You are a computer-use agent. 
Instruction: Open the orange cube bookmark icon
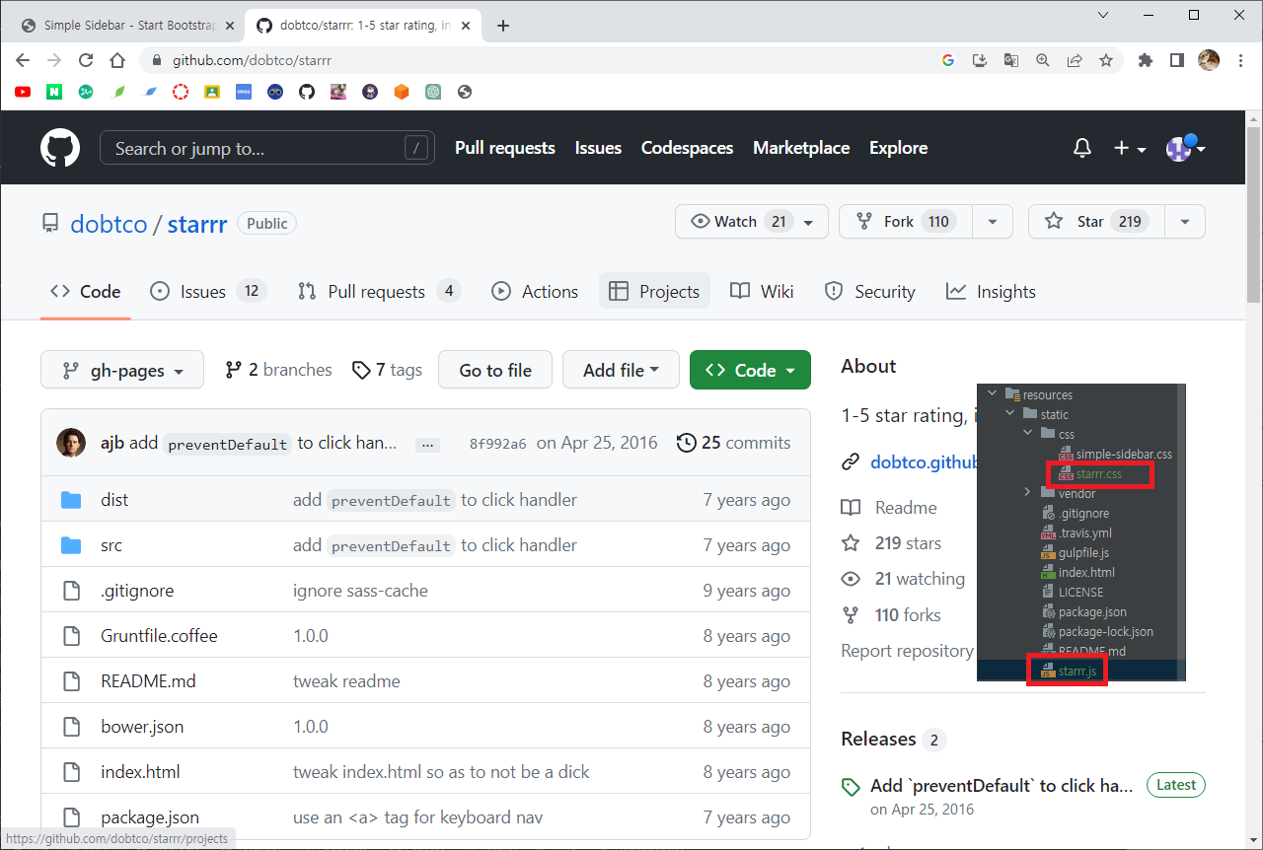[x=402, y=92]
